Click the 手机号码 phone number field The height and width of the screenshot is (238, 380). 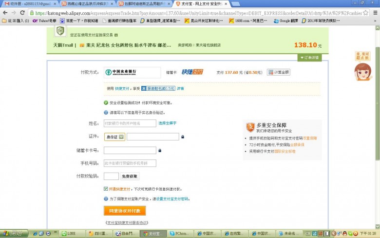click(130, 163)
